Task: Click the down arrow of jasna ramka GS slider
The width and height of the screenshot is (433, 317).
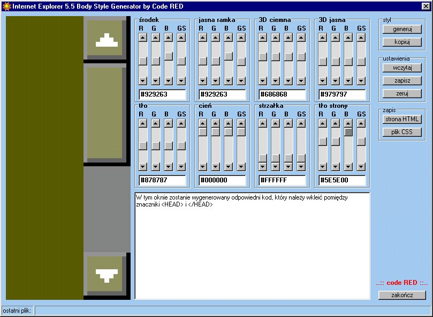Action: pyautogui.click(x=241, y=81)
